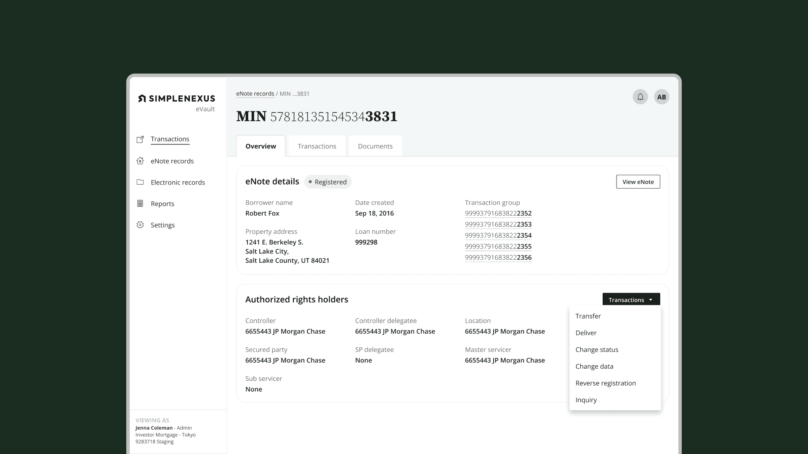Click the Jenna Coleman viewing-as panel
The width and height of the screenshot is (808, 454).
point(166,431)
